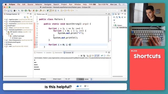Open Package Explorer view menu dropdown
Image resolution: width=168 pixels, height=94 pixels.
coord(31,17)
